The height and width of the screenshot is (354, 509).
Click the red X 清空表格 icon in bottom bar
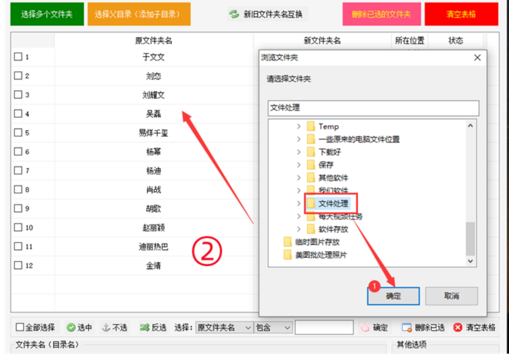point(458,327)
